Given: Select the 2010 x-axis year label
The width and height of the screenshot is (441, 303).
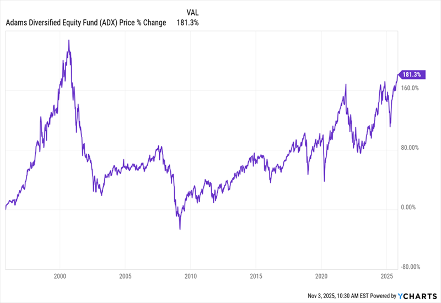Looking at the screenshot, I should [x=190, y=276].
